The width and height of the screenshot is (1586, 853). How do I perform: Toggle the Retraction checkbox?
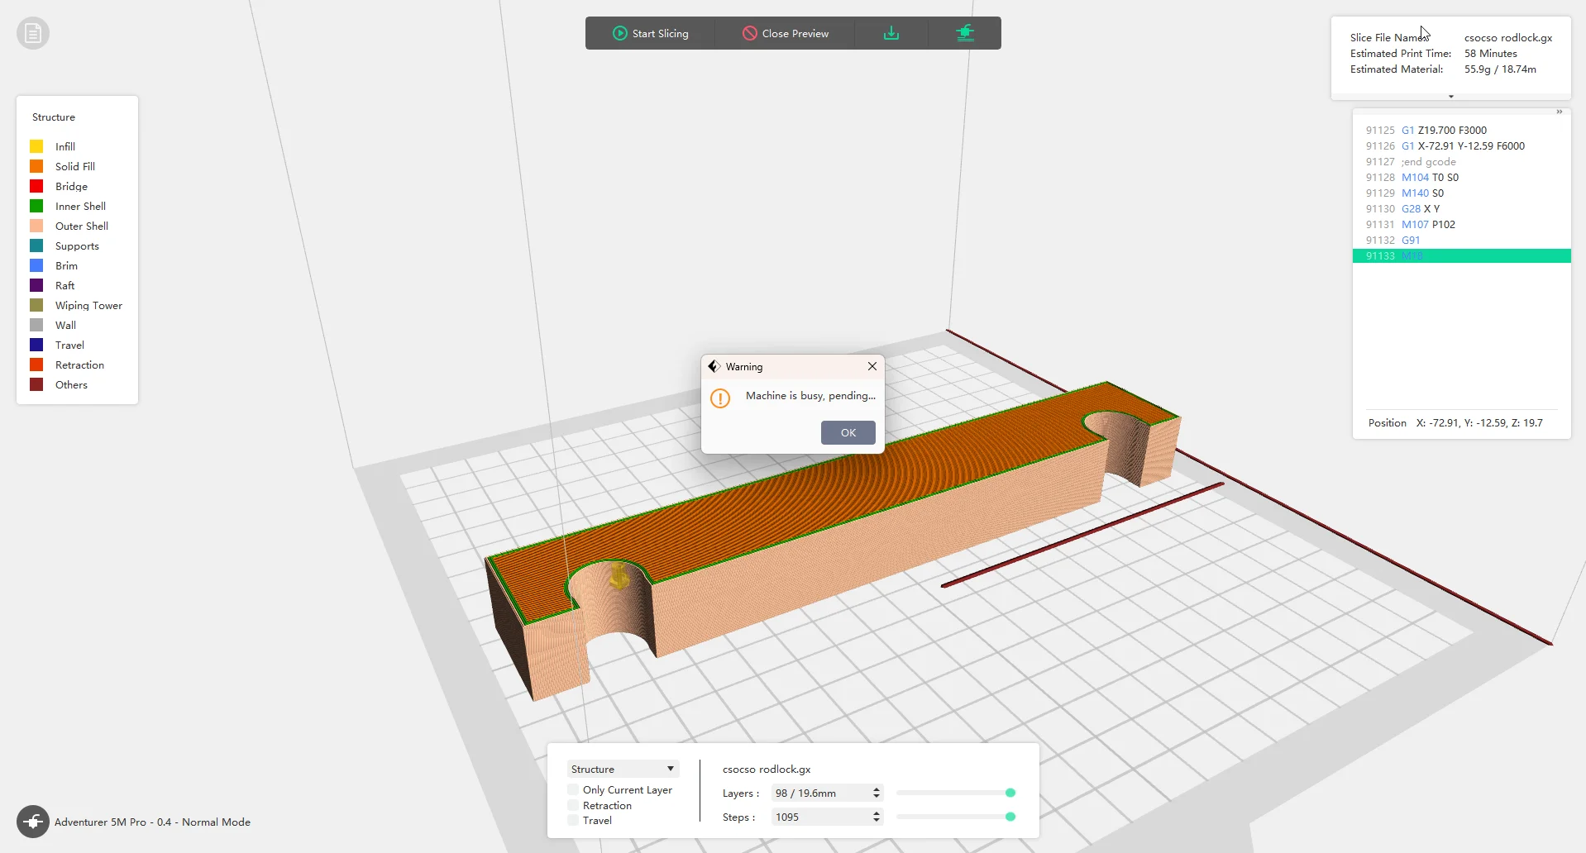pyautogui.click(x=573, y=805)
